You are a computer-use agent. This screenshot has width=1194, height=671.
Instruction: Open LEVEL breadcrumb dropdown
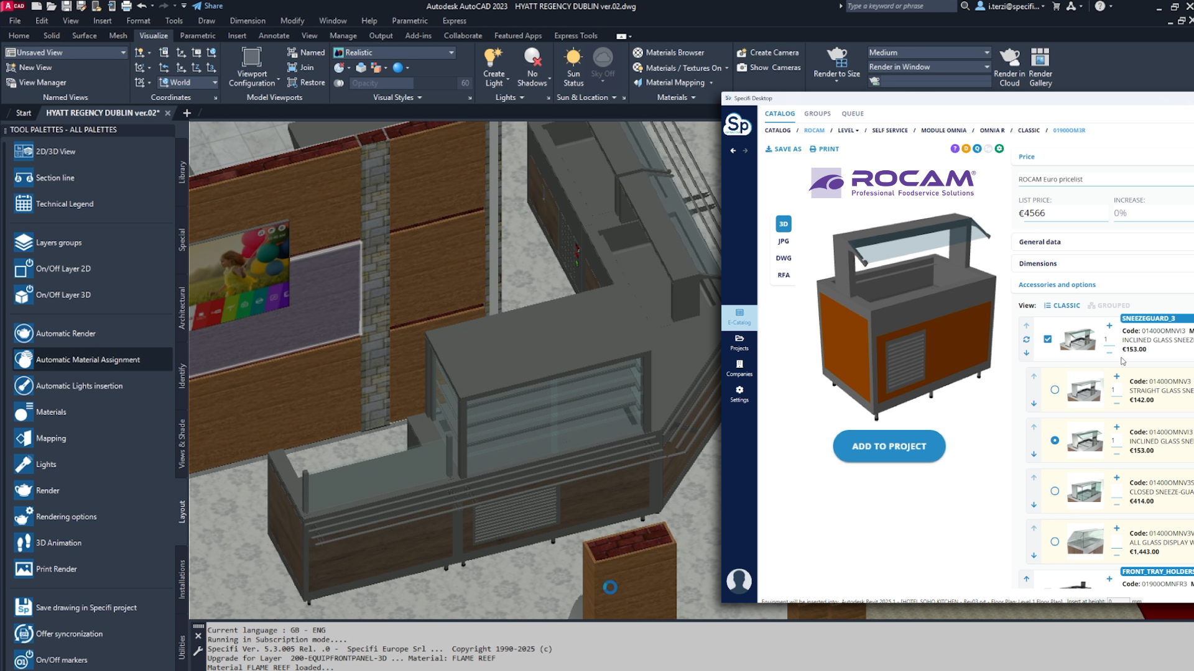848,130
